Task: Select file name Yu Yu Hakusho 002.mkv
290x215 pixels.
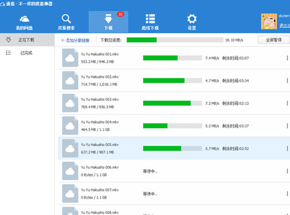Action: 100,77
